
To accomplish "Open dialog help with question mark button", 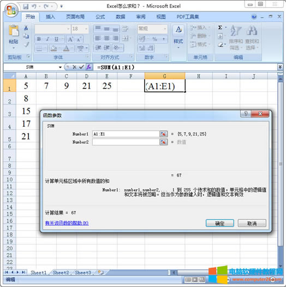I will [246, 114].
